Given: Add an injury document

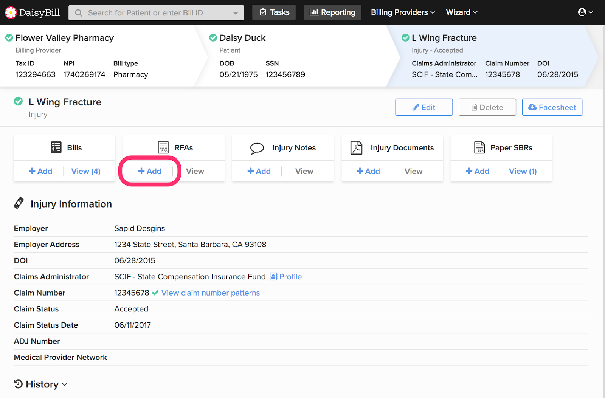Looking at the screenshot, I should coord(368,171).
